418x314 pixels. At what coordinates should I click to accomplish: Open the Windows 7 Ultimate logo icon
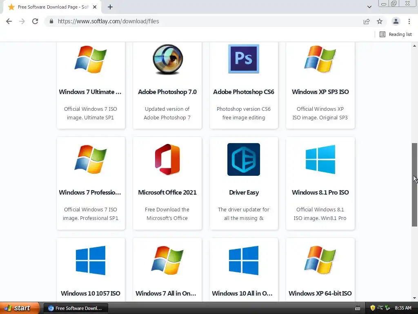[x=91, y=59]
